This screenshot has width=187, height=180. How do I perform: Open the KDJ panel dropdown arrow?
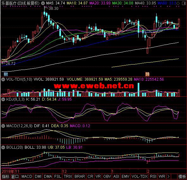point(3,99)
